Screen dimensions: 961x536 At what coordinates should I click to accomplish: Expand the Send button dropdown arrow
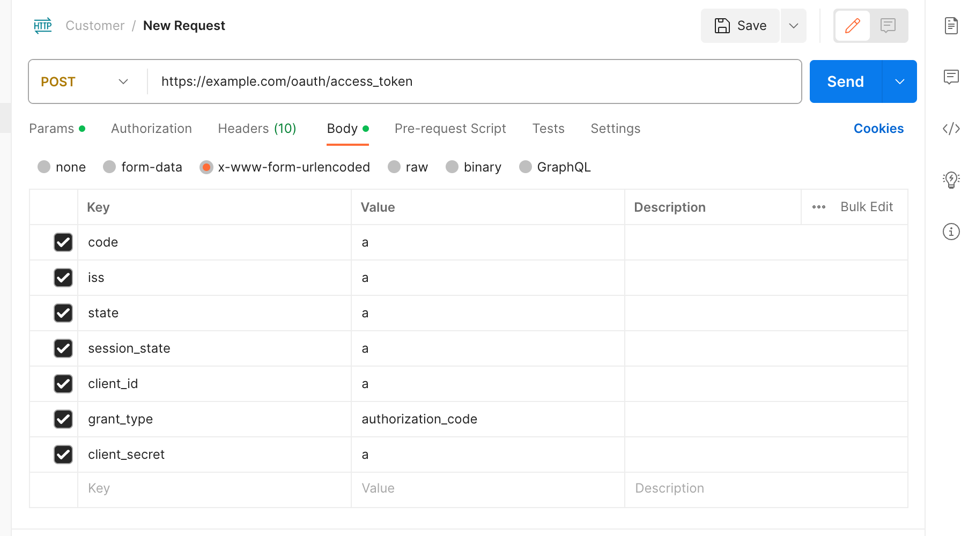(899, 81)
